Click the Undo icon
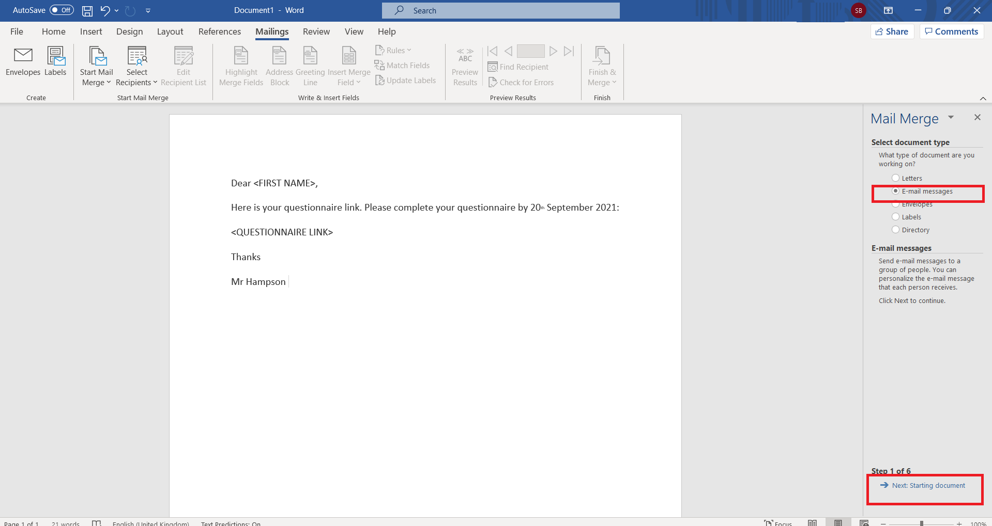 tap(105, 10)
